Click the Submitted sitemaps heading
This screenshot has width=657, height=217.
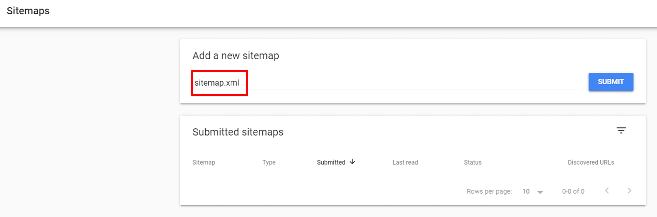tap(238, 132)
